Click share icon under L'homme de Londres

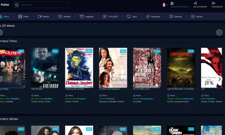click(66, 95)
